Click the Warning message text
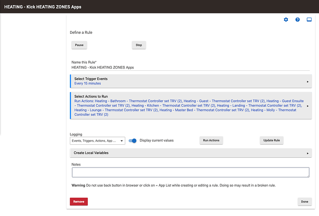319x216 pixels. pos(173,185)
